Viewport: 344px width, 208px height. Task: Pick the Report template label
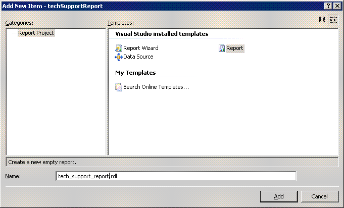[235, 48]
